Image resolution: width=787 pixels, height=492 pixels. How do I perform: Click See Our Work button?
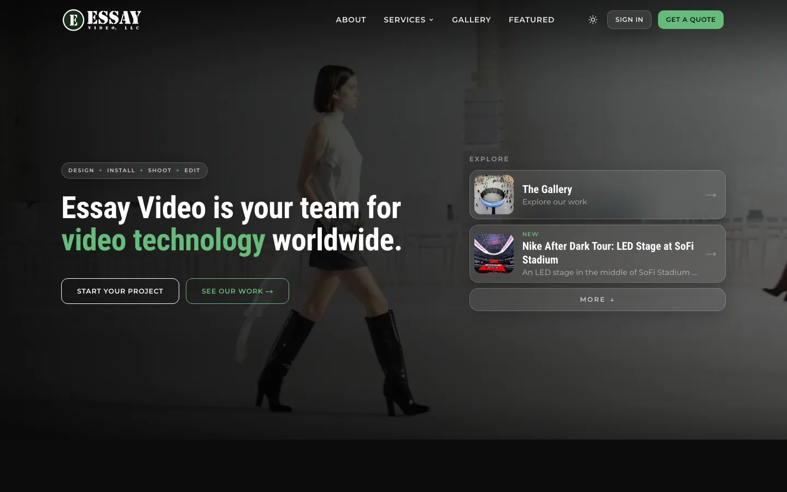pyautogui.click(x=237, y=291)
